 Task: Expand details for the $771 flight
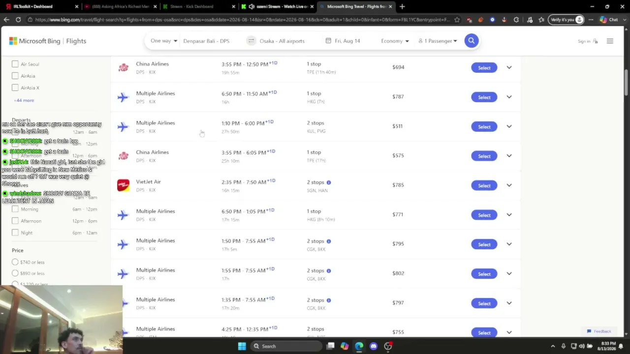[509, 215]
